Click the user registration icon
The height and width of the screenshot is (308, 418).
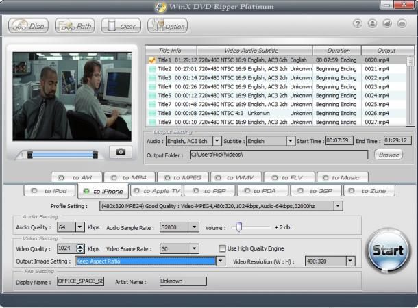tap(372, 24)
